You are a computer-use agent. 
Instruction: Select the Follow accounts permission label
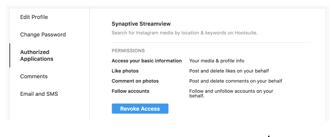pos(130,91)
